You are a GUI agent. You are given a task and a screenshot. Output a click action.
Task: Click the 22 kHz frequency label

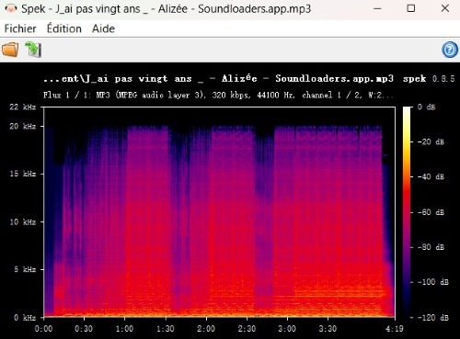(23, 107)
